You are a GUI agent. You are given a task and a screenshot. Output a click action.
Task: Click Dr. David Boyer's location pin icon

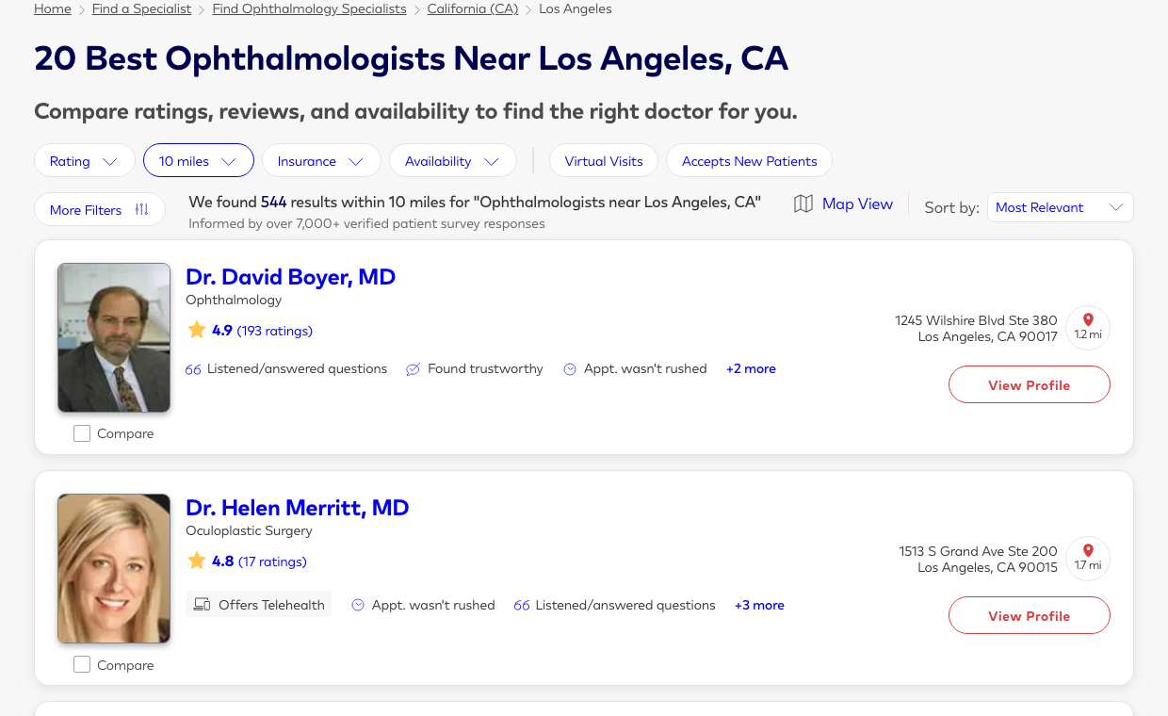pyautogui.click(x=1088, y=320)
